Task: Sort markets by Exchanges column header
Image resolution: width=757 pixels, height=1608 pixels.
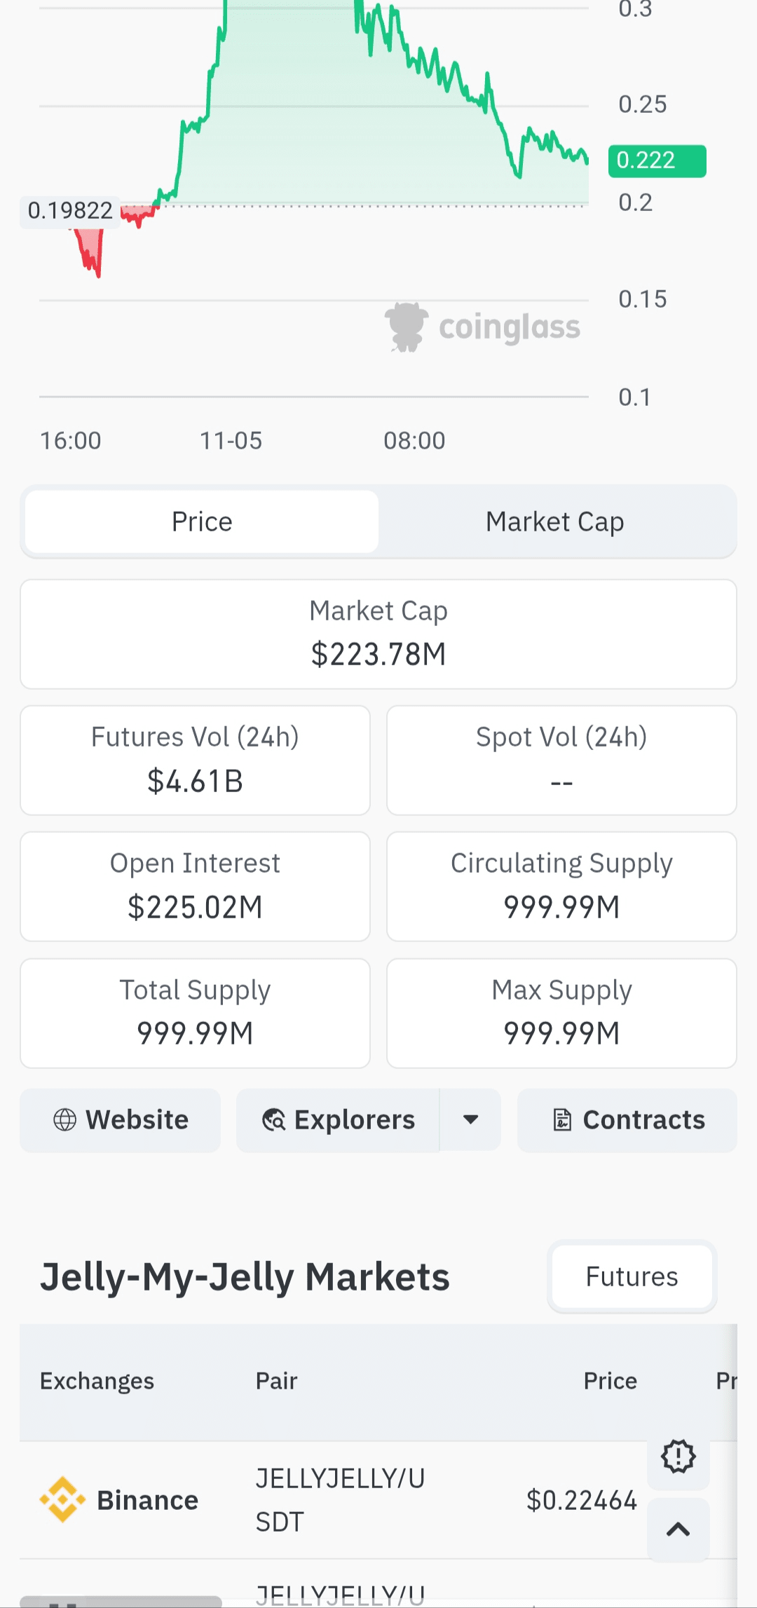Action: (97, 1381)
